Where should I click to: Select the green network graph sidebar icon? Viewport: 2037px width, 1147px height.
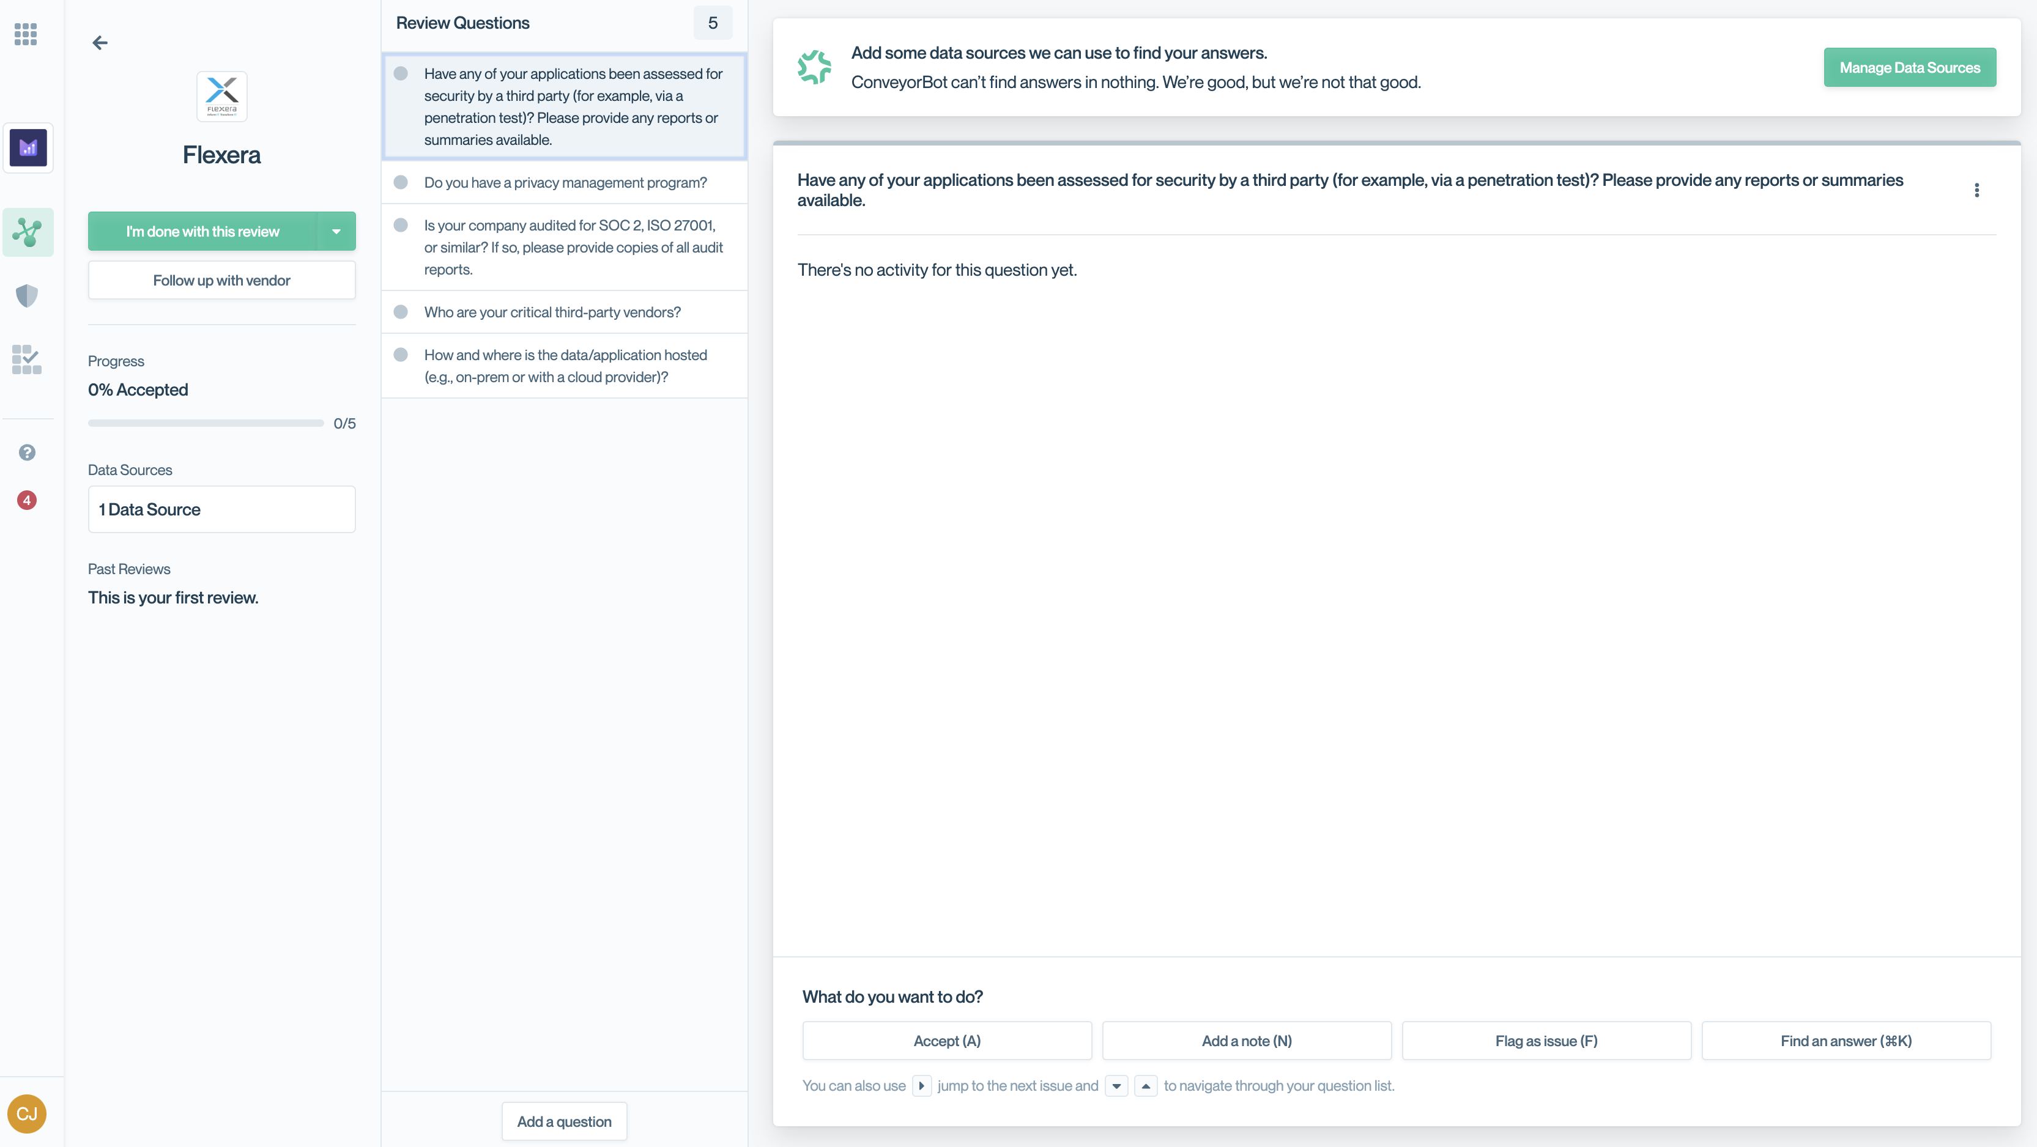[28, 232]
